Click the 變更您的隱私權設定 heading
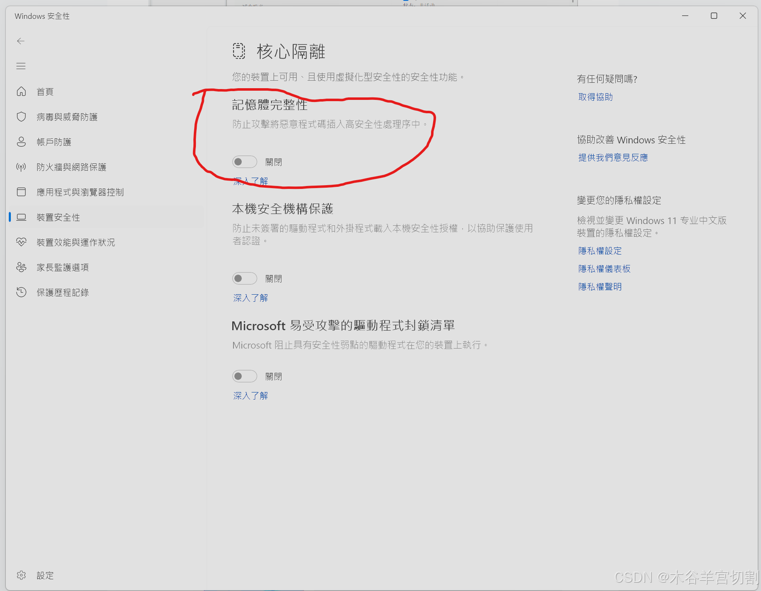The width and height of the screenshot is (761, 591). (619, 200)
